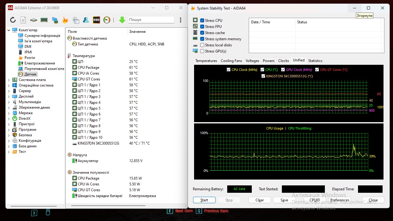Viewport: 393px width, 221px height.
Task: Expand the Системна плата node
Action: 9,80
